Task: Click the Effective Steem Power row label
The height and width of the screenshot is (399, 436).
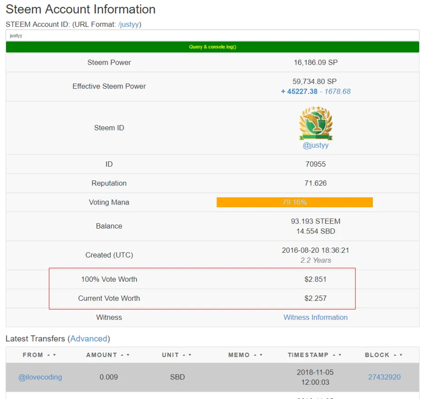Action: tap(109, 86)
